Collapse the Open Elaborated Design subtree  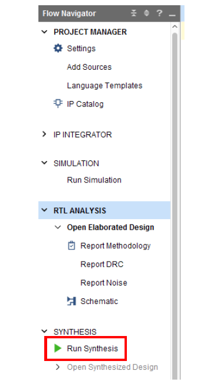pos(58,227)
